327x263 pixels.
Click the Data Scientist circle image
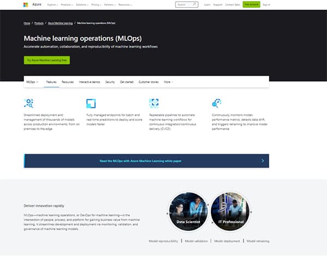pyautogui.click(x=188, y=211)
